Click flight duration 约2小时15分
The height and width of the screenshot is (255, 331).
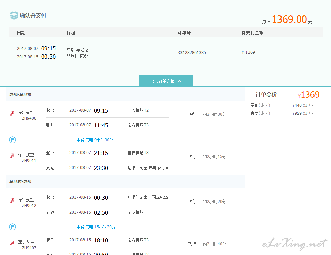point(214,157)
